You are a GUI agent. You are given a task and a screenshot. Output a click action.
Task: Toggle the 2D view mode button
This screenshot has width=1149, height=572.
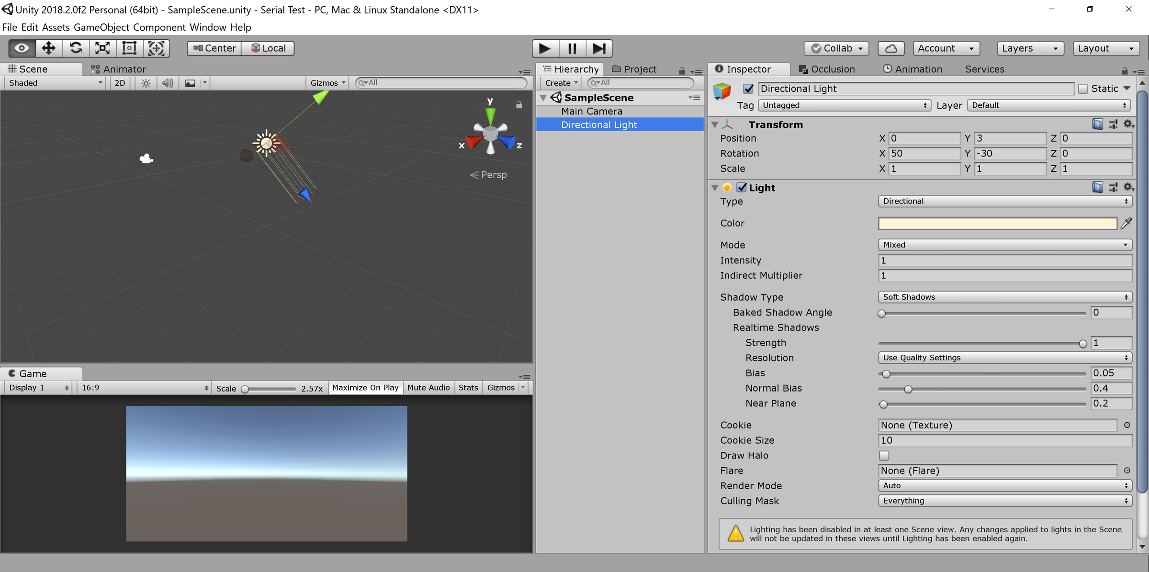119,82
